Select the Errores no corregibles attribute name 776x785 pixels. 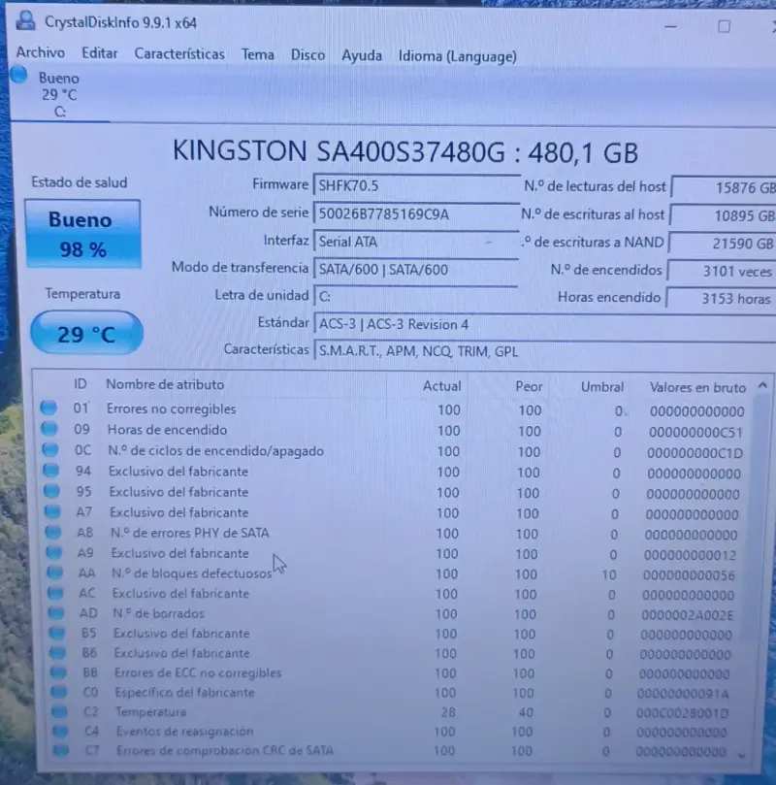[x=171, y=409]
